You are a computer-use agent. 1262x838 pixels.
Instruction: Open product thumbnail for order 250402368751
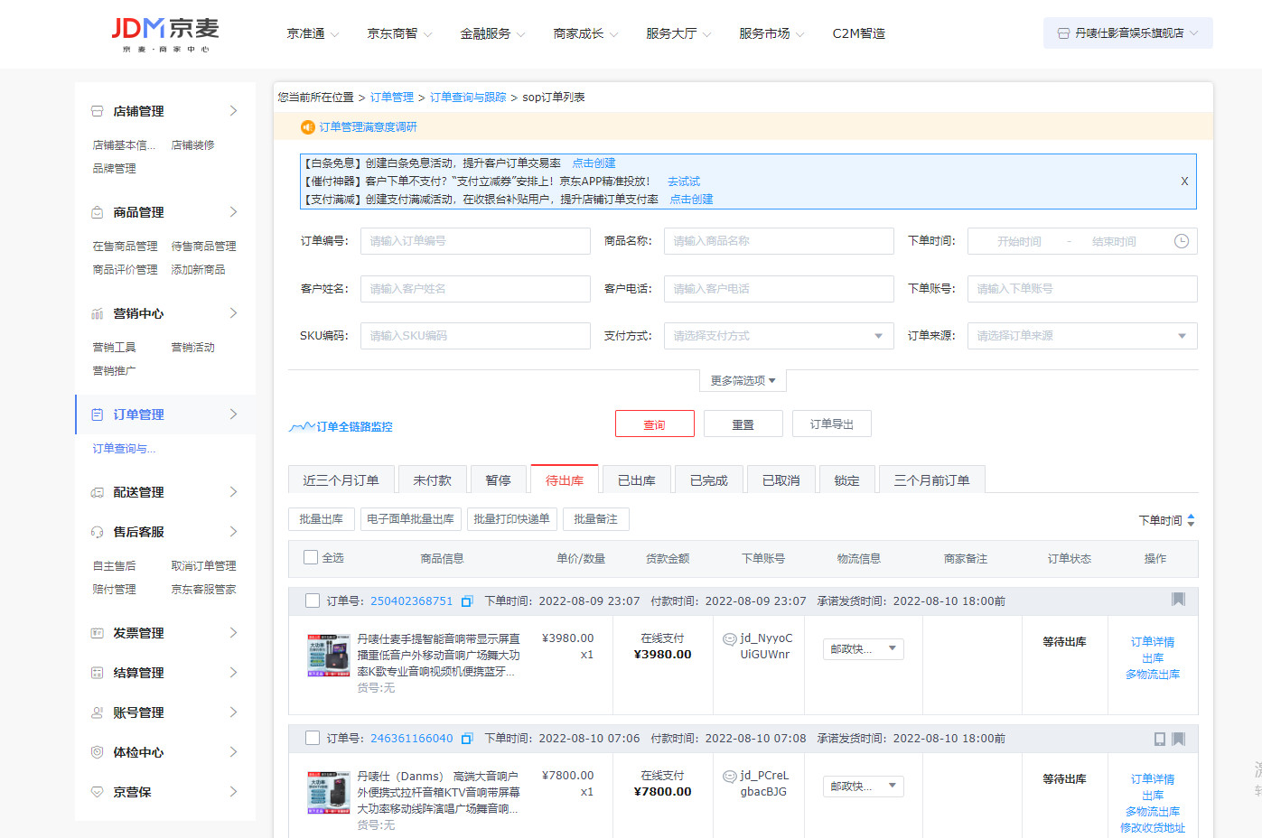point(329,655)
